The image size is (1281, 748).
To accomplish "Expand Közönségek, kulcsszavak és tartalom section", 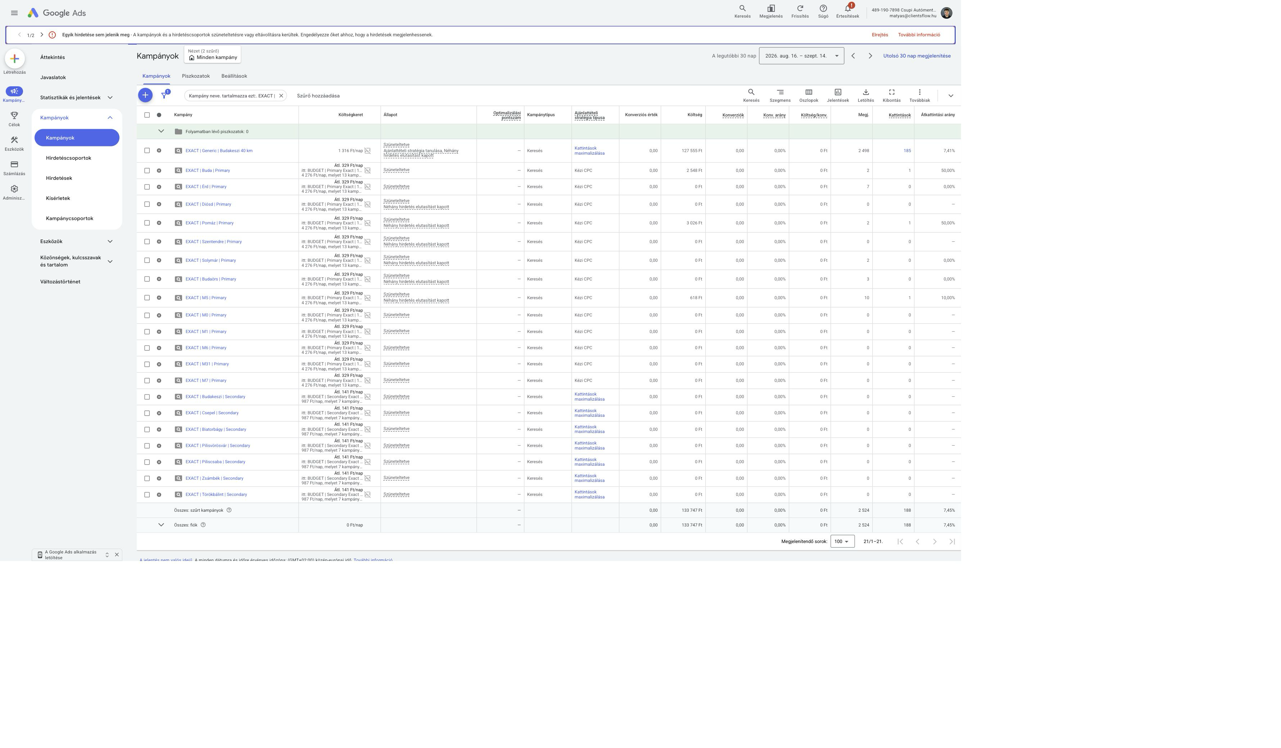I will [x=110, y=261].
